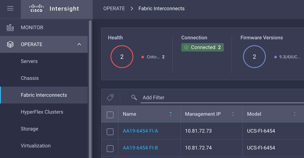Click the 9.3(4)IUC firmware legend entry
The image size is (304, 158).
(x=287, y=57)
